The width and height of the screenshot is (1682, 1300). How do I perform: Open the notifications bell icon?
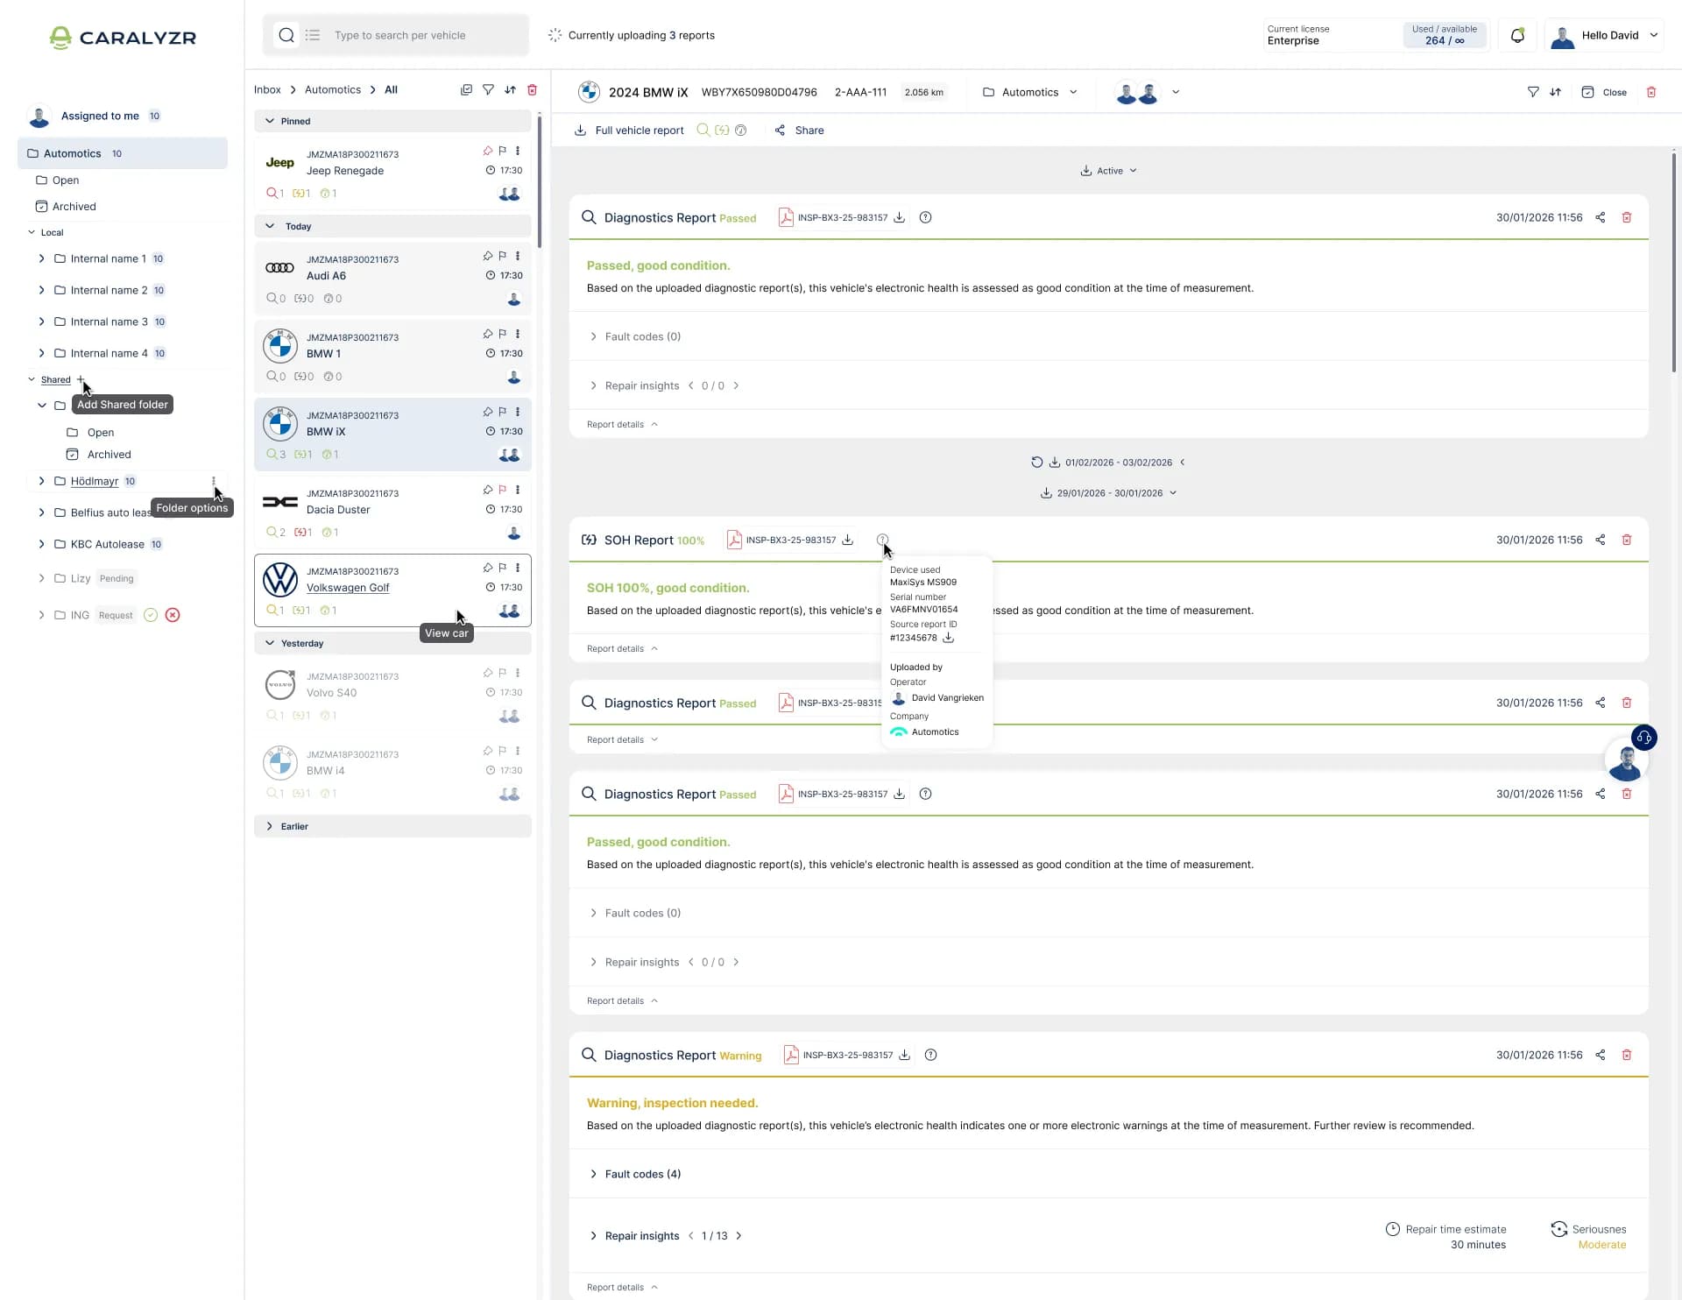click(1518, 35)
